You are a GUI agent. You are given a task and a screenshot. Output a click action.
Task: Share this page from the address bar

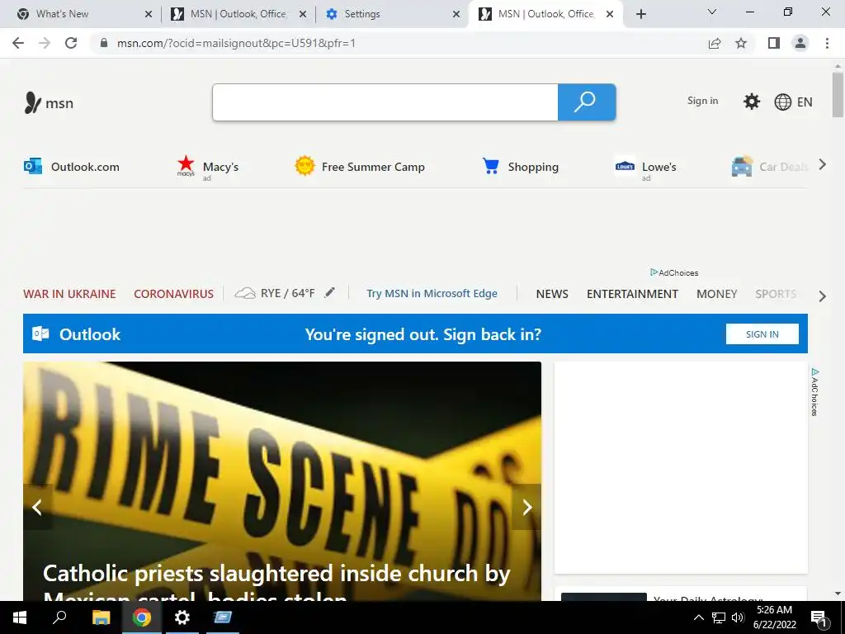click(x=715, y=43)
